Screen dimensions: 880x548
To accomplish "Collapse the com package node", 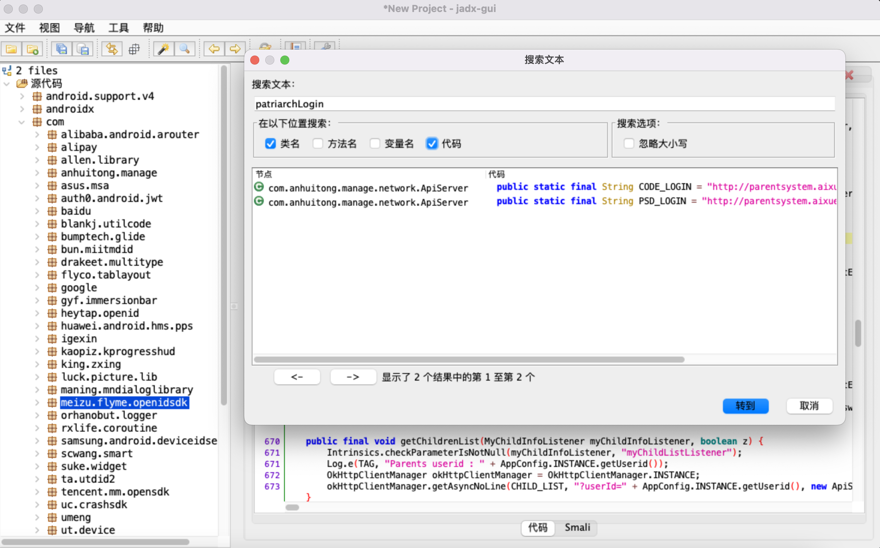I will point(21,122).
